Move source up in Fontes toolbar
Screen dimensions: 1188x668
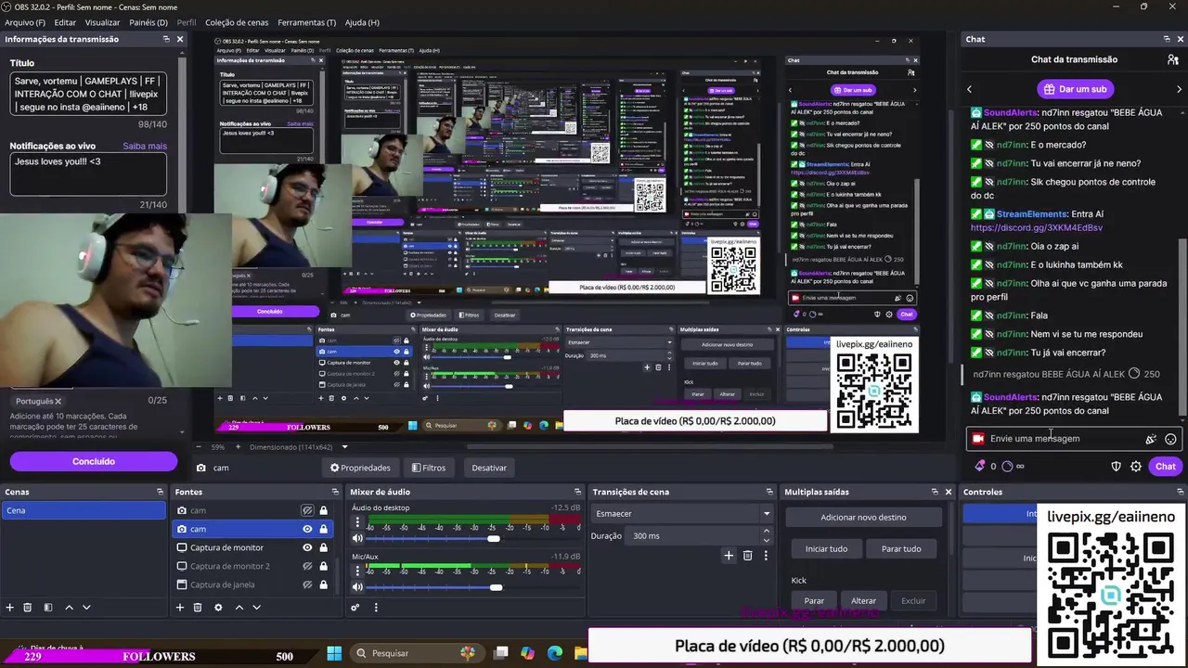coord(239,608)
